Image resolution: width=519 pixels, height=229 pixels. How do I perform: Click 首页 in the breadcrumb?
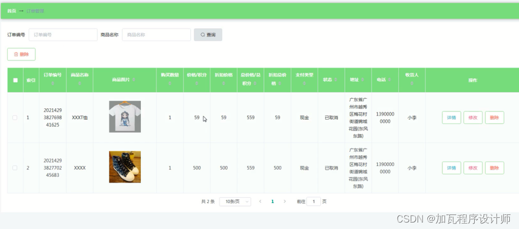11,11
